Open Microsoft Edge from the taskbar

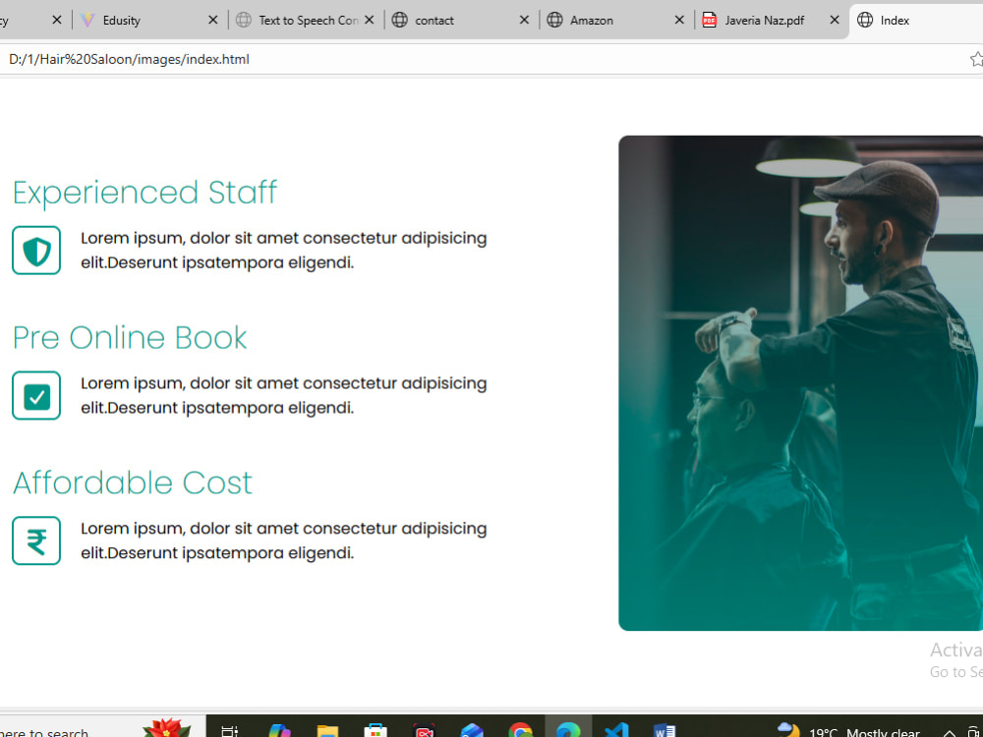click(568, 731)
